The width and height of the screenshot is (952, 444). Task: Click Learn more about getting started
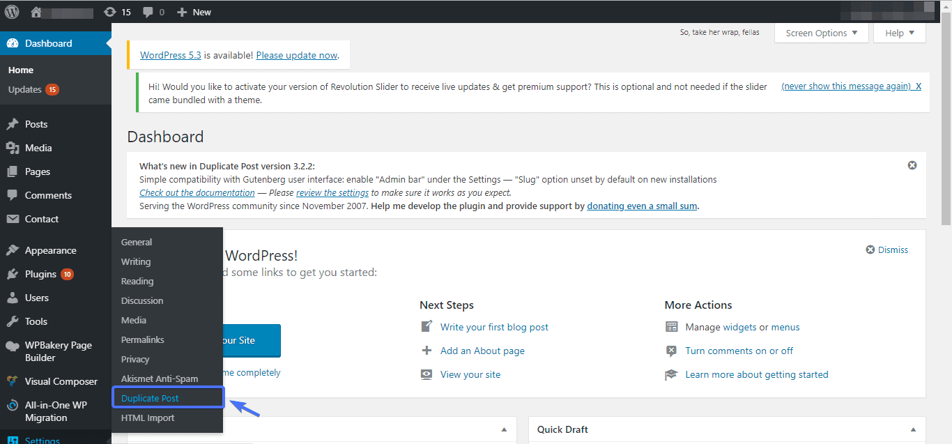[x=757, y=374]
